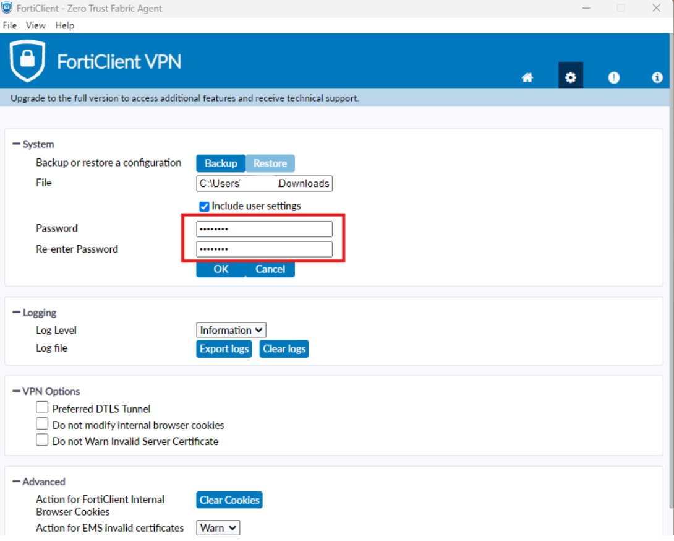Screen dimensions: 674x541
Task: Click the Backup button
Action: (221, 163)
